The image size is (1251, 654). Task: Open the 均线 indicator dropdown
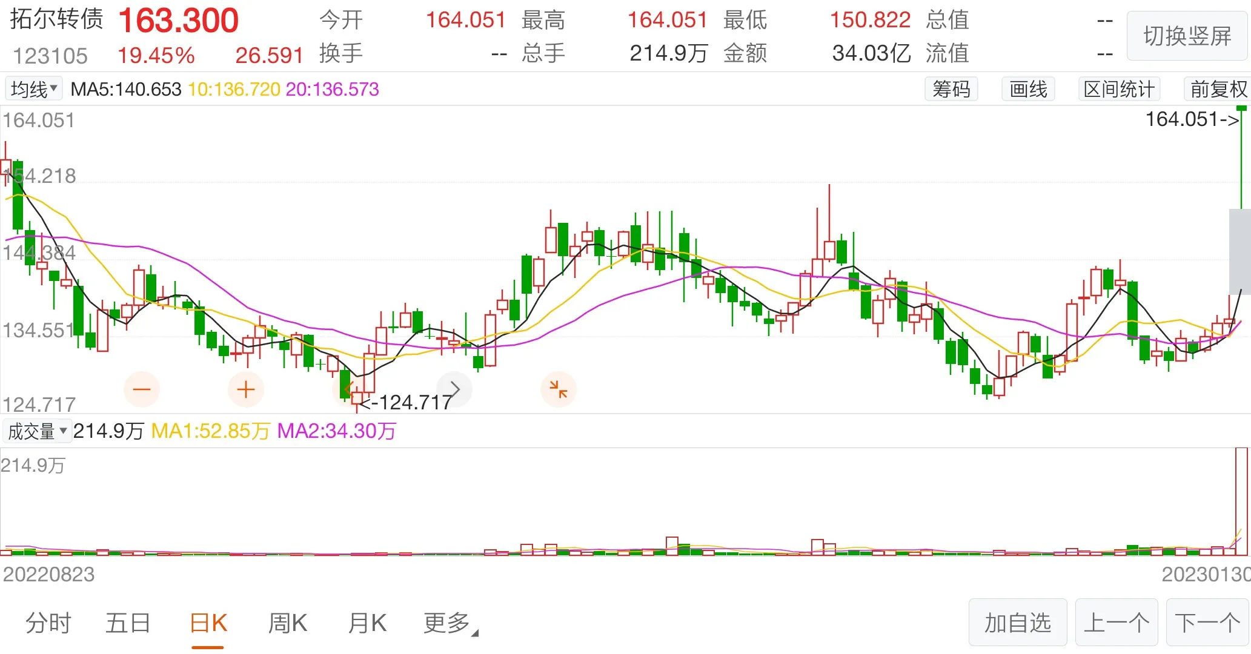tap(34, 90)
